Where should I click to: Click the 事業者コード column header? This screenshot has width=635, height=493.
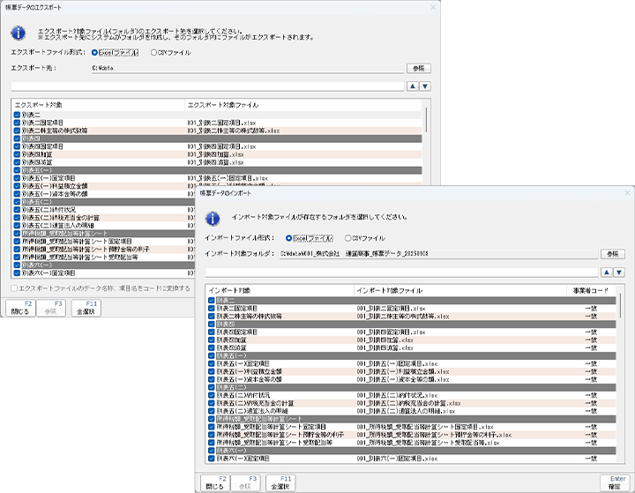[593, 290]
